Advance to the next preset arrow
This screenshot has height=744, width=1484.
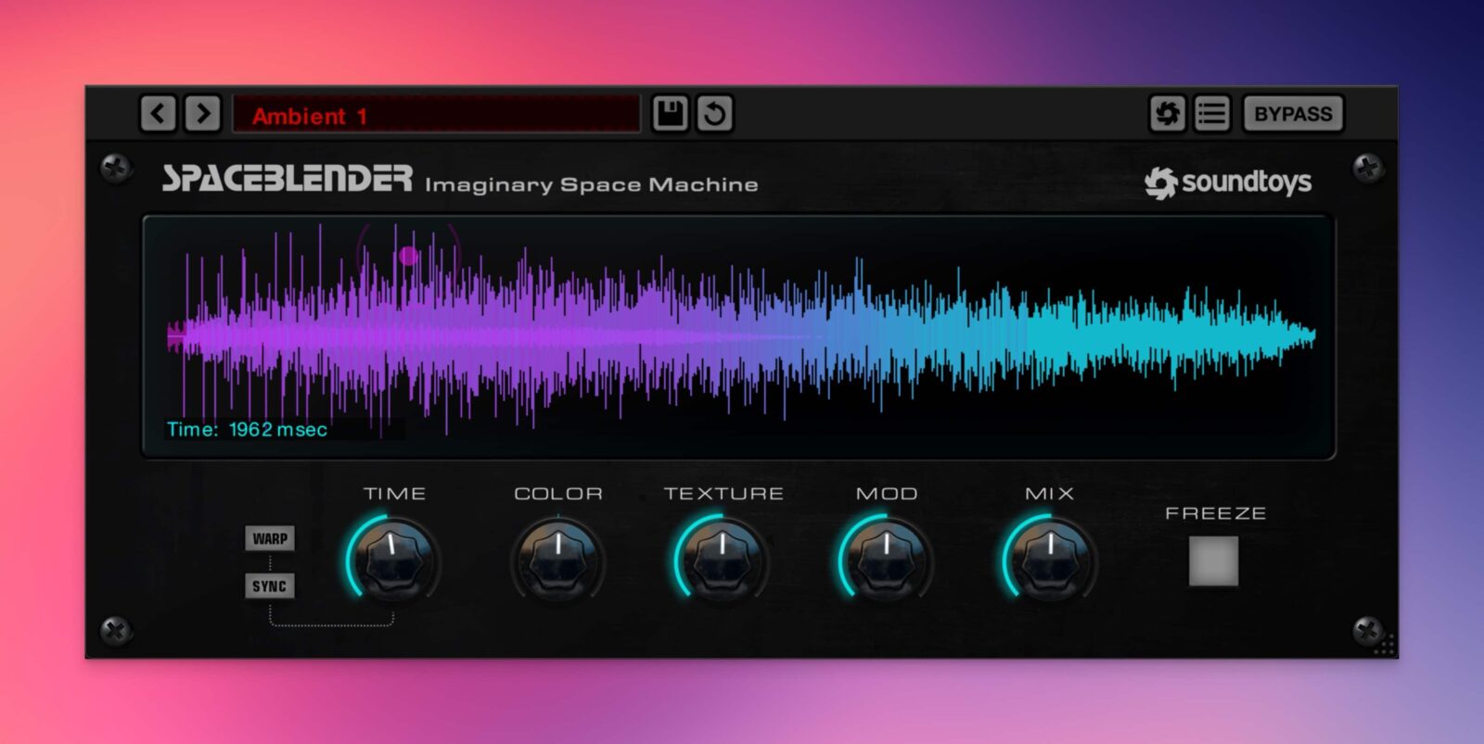[x=202, y=114]
